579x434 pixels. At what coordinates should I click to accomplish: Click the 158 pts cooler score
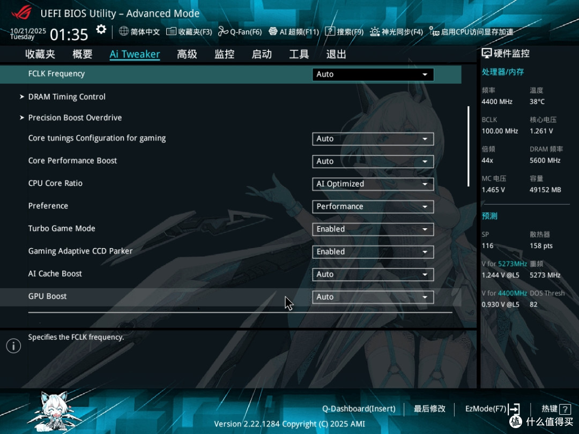pos(541,246)
